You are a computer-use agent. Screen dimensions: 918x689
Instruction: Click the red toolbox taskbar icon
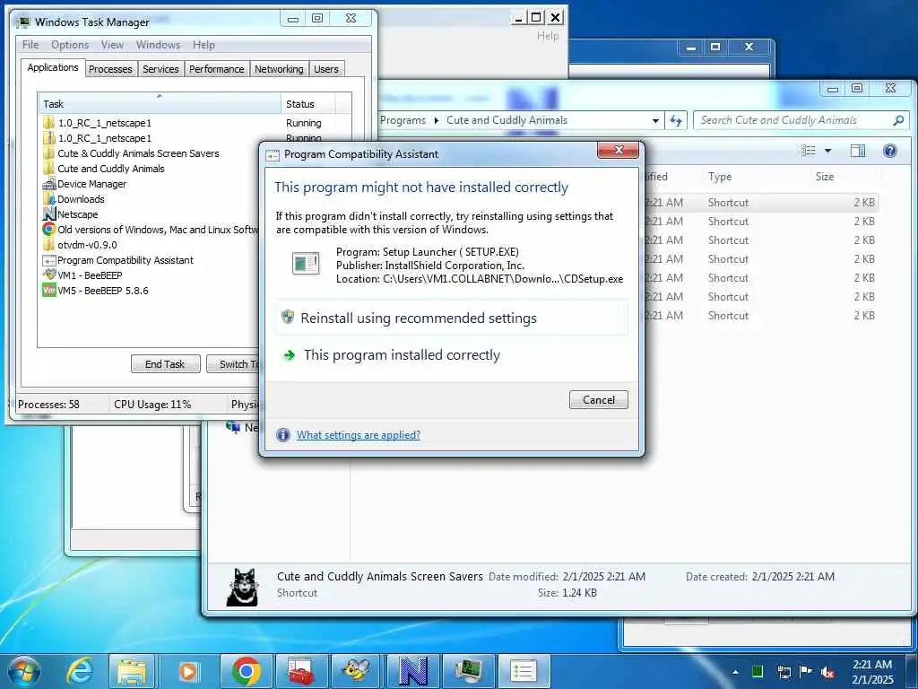point(301,671)
